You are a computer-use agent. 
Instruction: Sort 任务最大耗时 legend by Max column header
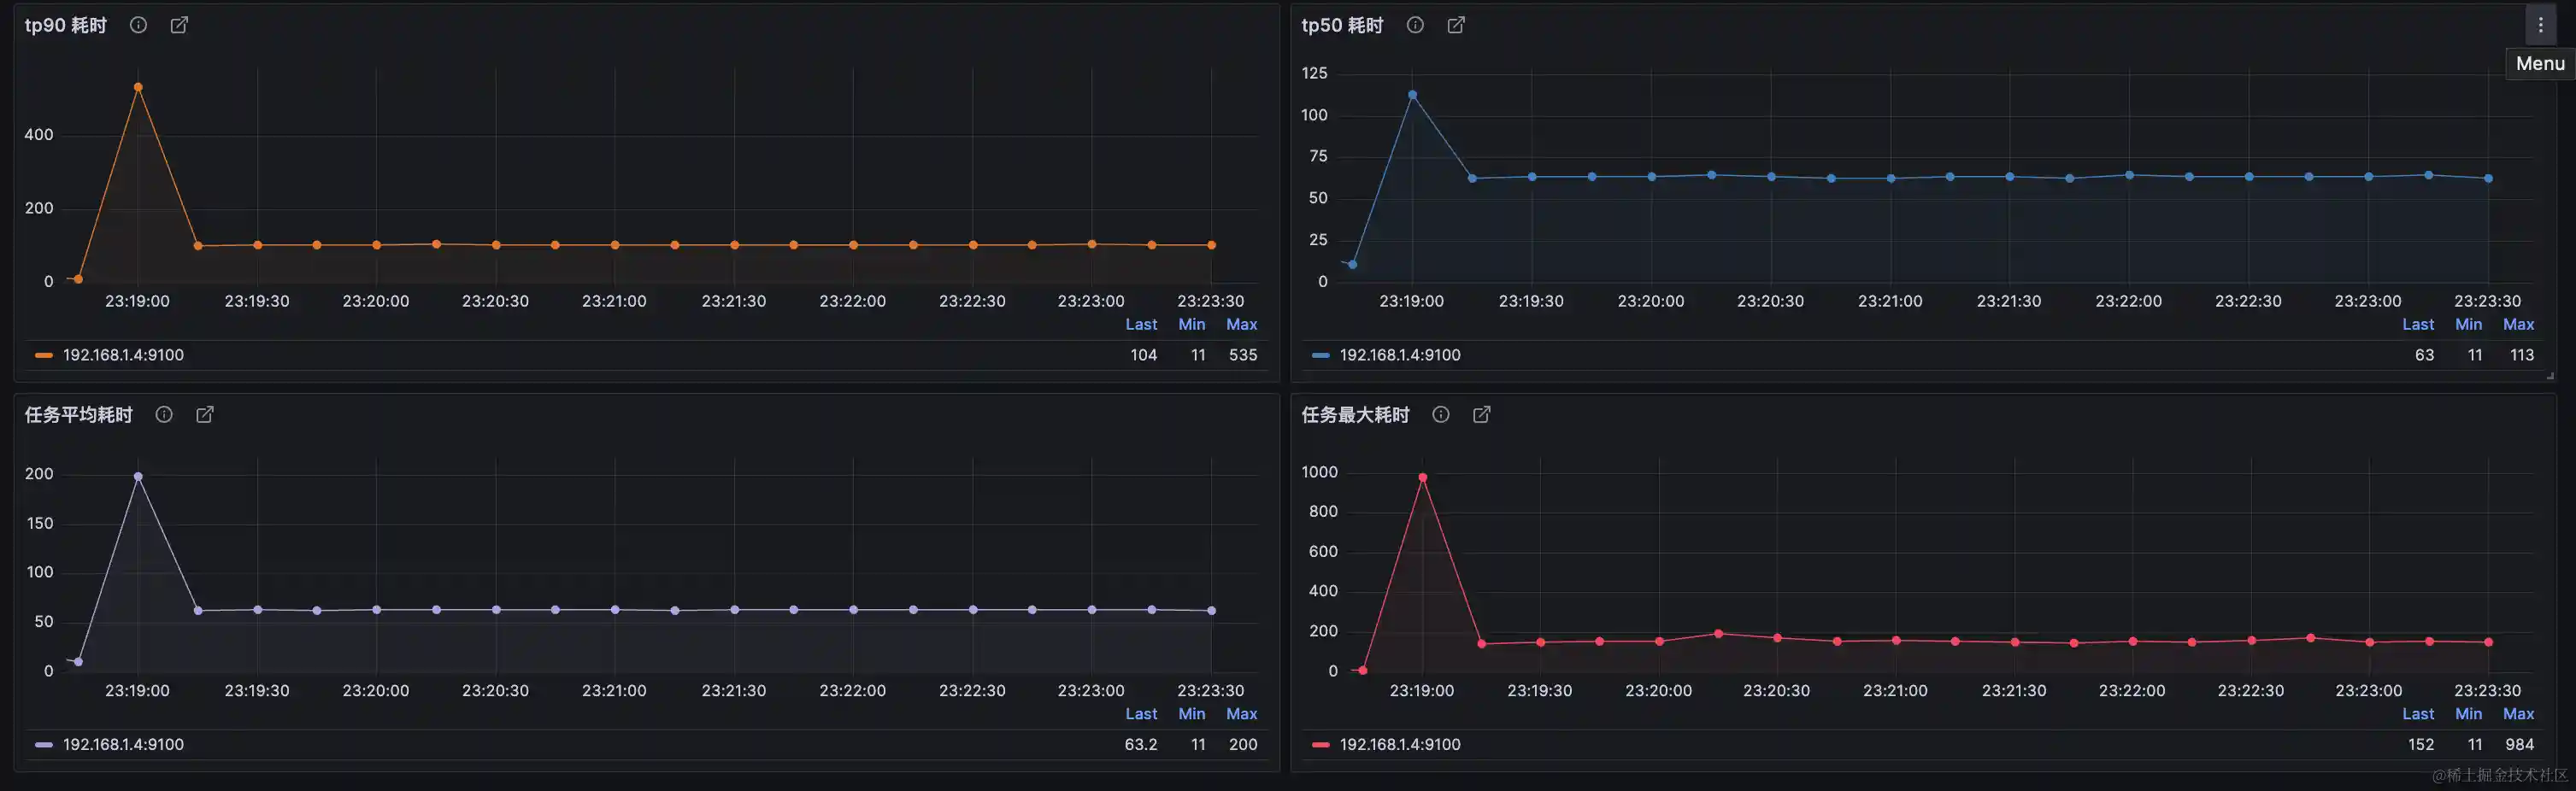(x=2517, y=714)
